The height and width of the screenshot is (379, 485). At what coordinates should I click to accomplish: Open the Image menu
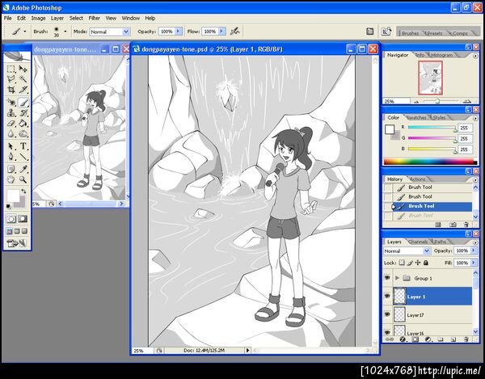pos(38,19)
